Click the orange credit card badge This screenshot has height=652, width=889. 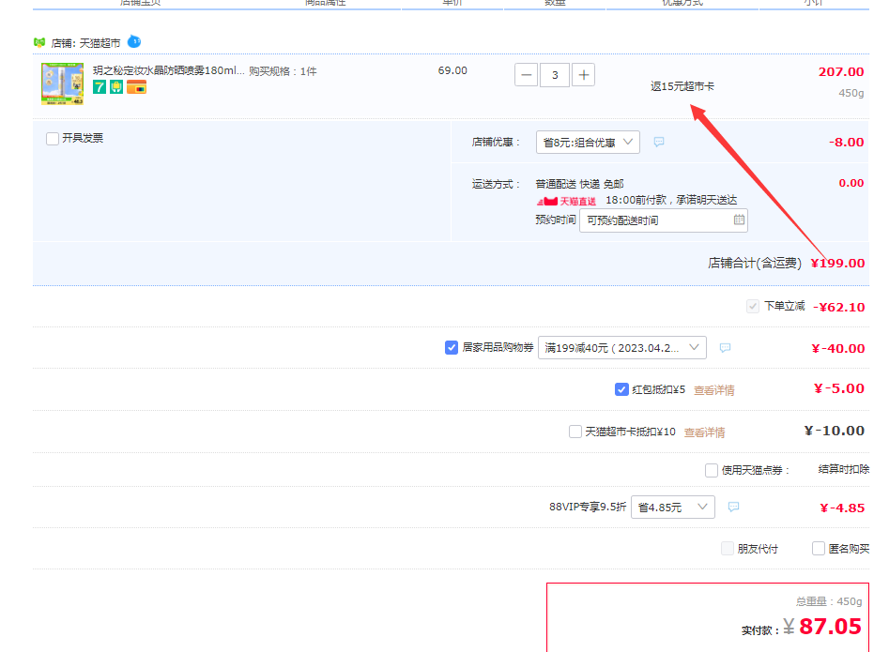pos(137,86)
